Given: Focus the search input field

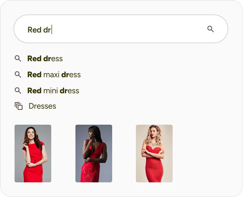Looking at the screenshot, I should [116, 29].
